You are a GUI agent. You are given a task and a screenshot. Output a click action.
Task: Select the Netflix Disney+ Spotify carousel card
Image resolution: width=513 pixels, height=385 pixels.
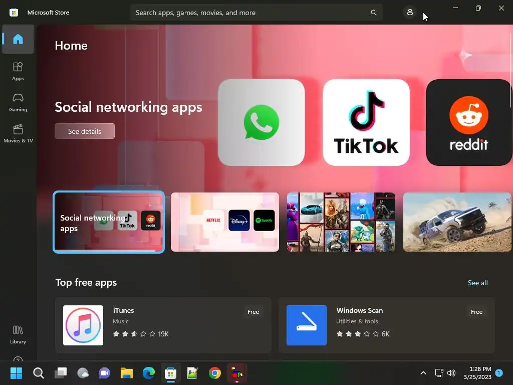click(225, 222)
